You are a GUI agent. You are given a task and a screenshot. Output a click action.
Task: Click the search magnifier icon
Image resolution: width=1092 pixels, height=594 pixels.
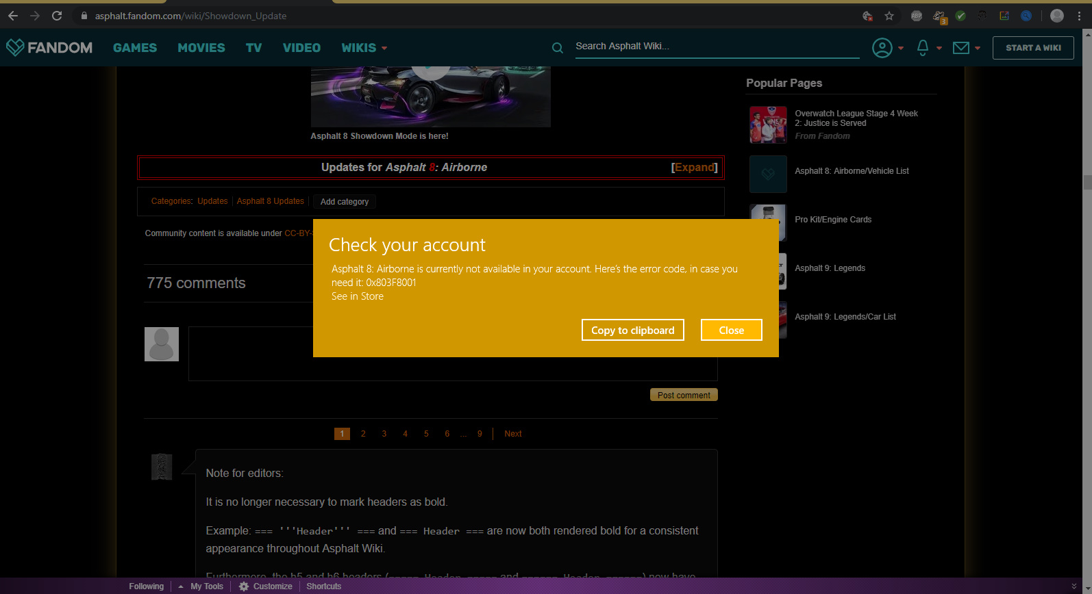(558, 48)
